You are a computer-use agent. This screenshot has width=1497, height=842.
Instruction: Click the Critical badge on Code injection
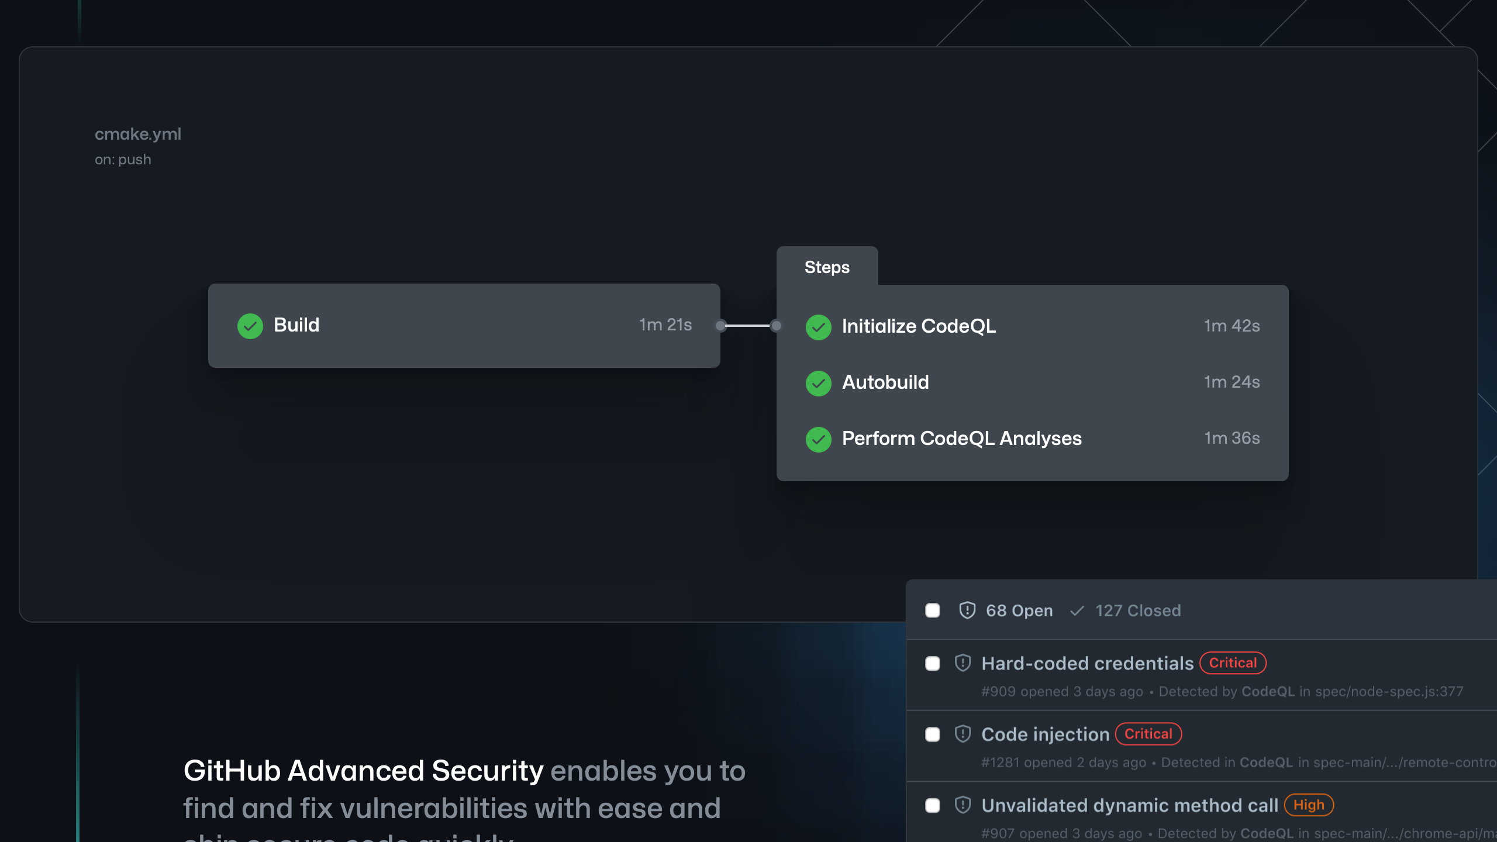tap(1148, 734)
